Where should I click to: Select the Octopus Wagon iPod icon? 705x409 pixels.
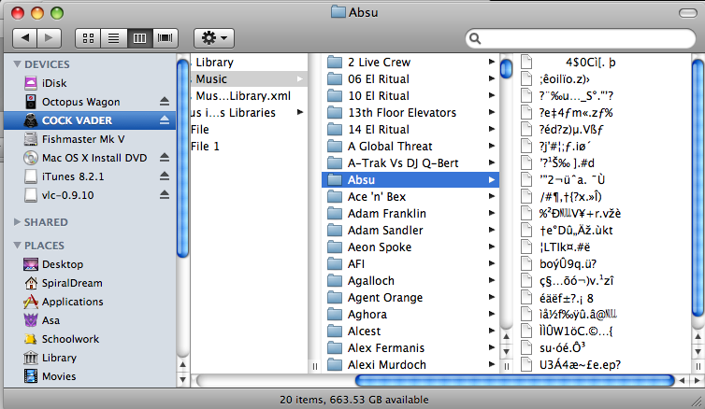coord(31,102)
